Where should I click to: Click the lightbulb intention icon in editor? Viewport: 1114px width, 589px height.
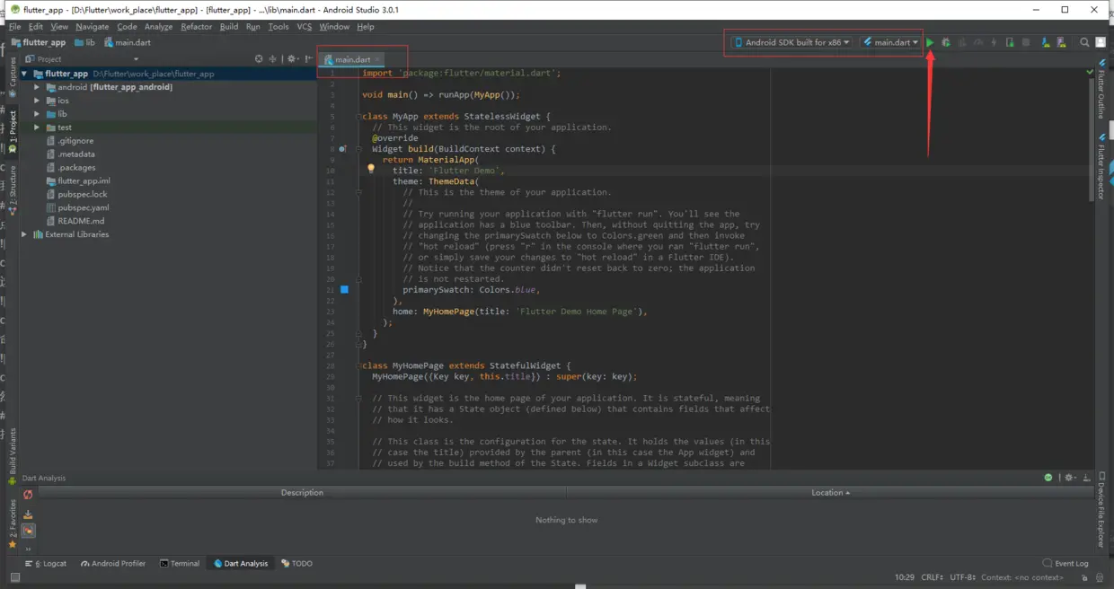coord(370,169)
